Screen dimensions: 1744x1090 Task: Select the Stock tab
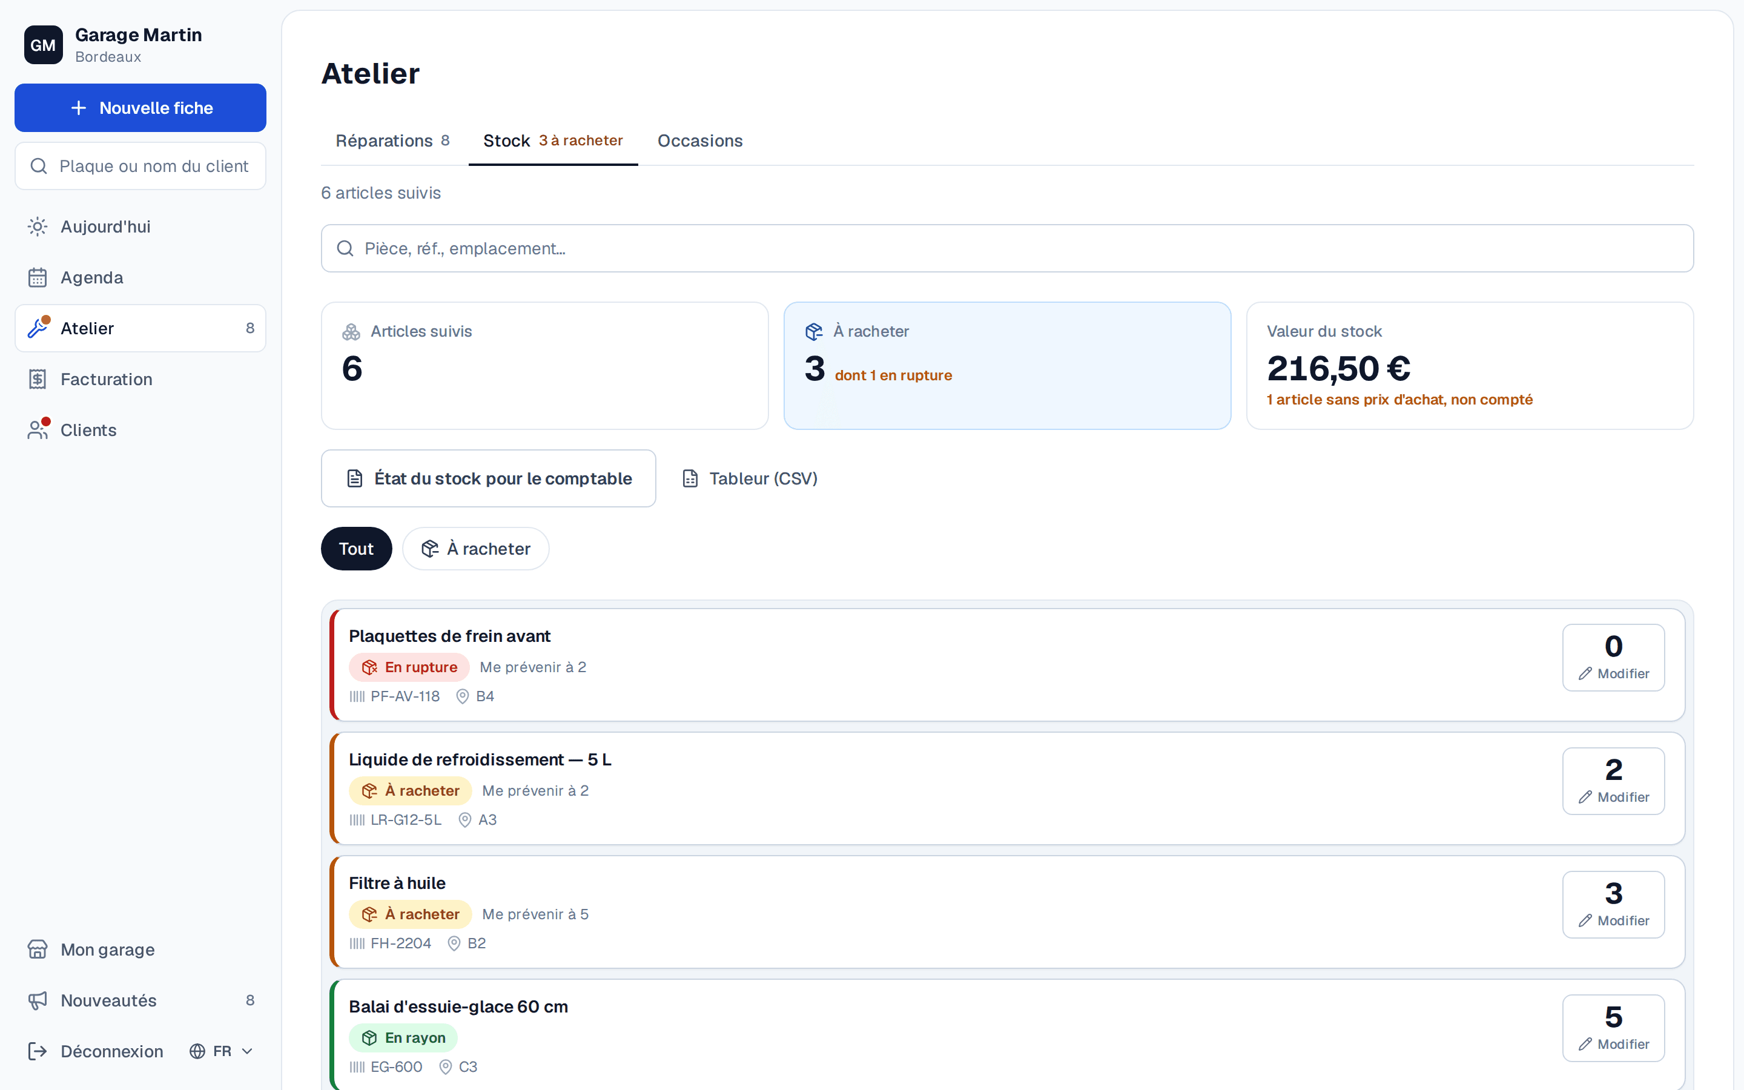point(553,140)
